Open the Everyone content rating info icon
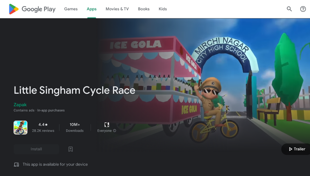The width and height of the screenshot is (310, 176). coord(115,131)
